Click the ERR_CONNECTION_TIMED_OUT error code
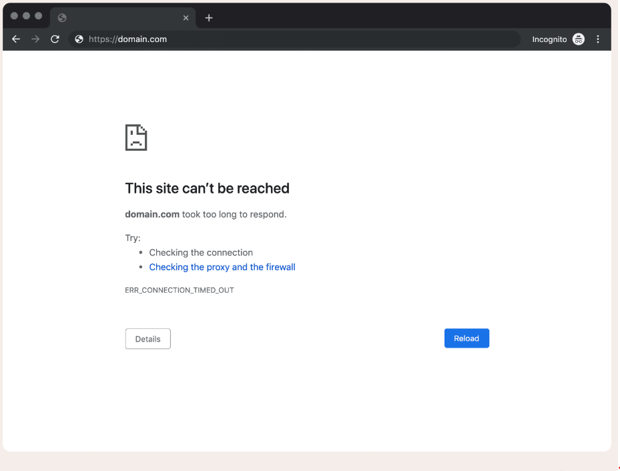Viewport: 620px width, 471px height. (x=180, y=291)
